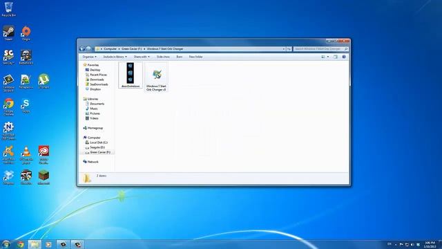Show hidden tray icons arrow
The image size is (442, 249).
point(396,244)
